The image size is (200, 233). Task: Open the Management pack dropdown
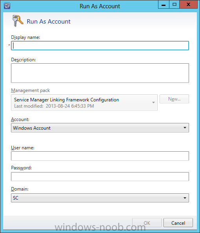84,103
